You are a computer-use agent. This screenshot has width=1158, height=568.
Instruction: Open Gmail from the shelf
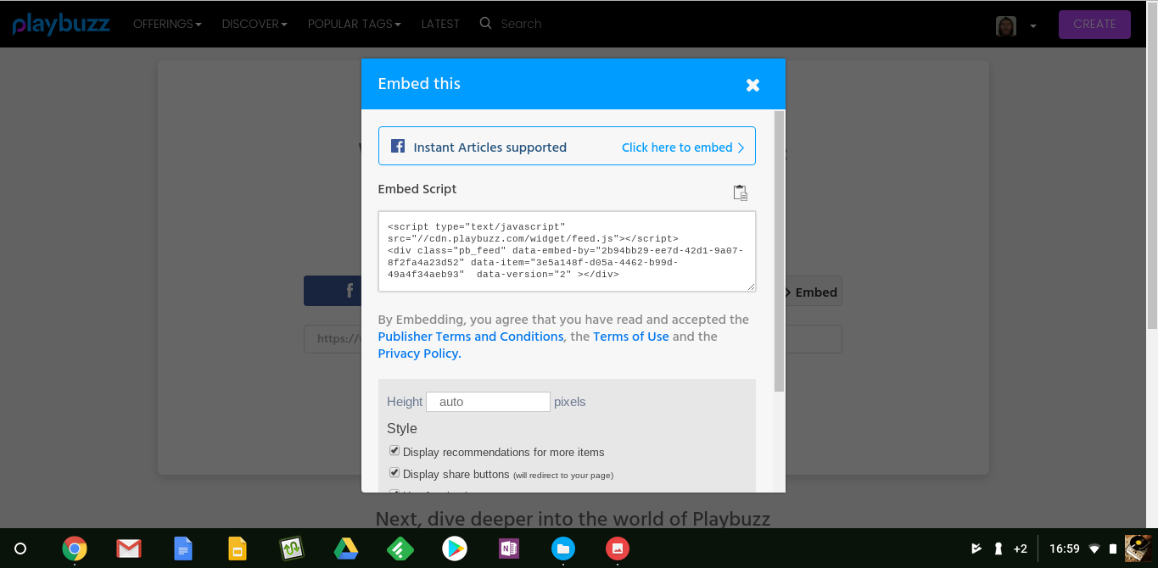[129, 549]
